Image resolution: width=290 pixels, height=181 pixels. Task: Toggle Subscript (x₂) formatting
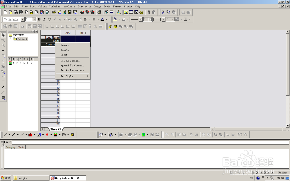click(x=60, y=19)
